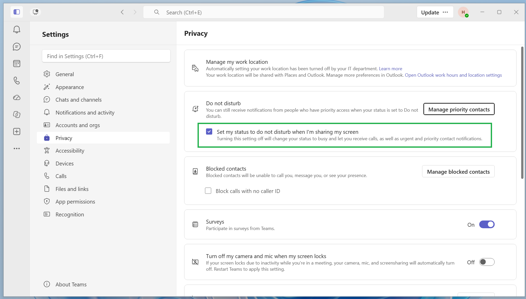Viewport: 526px width, 299px height.
Task: Open the Calls phone icon in app rail
Action: click(x=17, y=81)
